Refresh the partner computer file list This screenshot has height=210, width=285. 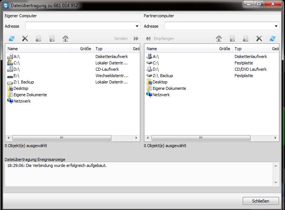coord(272,39)
